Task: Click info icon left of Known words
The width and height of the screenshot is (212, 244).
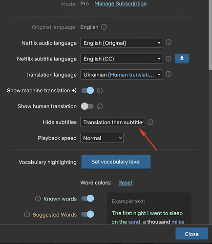Action: point(38,199)
